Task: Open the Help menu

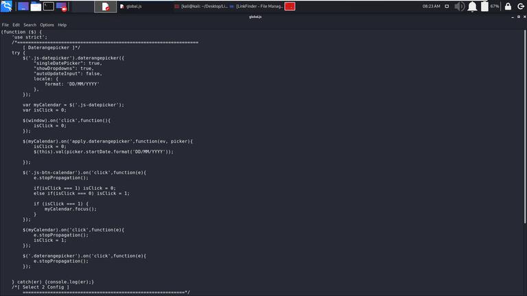Action: click(x=62, y=25)
